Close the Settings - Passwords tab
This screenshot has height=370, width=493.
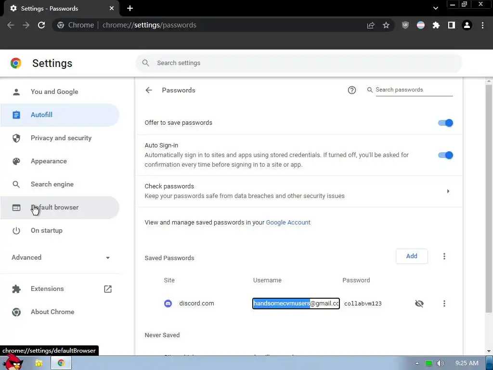click(112, 9)
